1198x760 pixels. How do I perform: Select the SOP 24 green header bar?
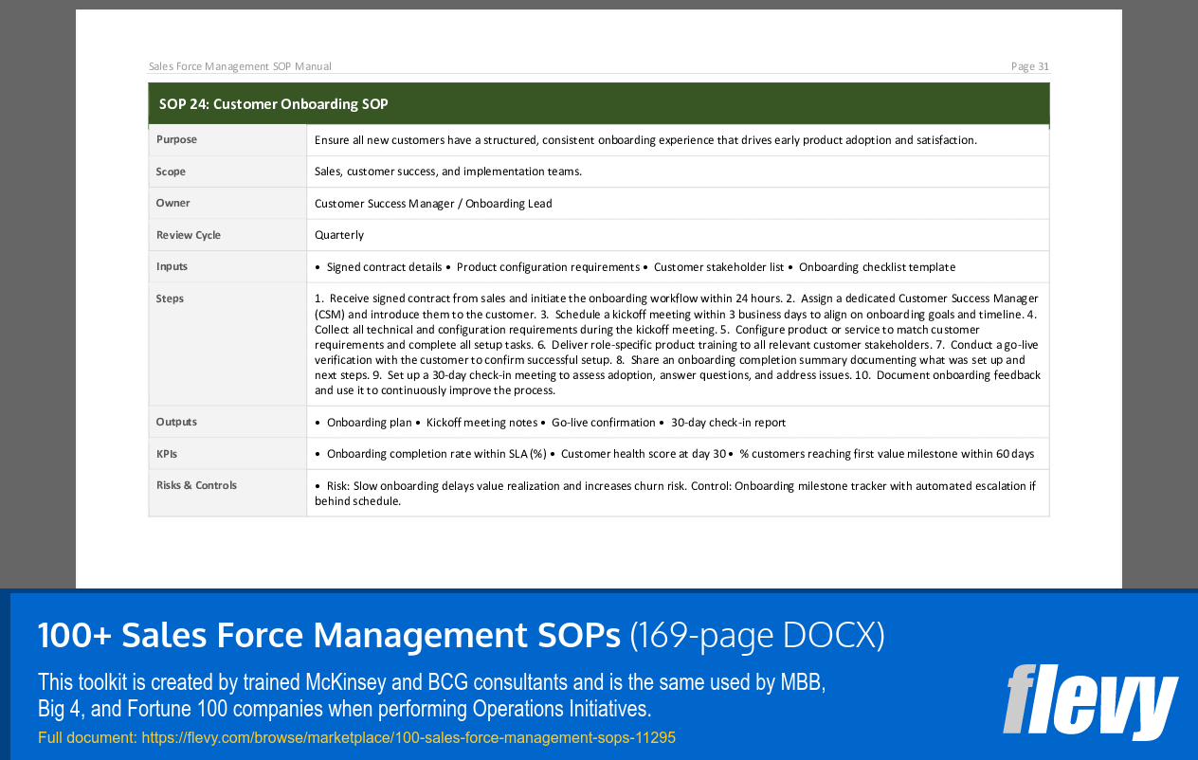[x=599, y=103]
